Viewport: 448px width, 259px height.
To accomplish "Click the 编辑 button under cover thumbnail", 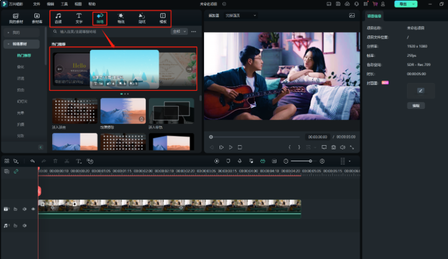I will click(416, 105).
